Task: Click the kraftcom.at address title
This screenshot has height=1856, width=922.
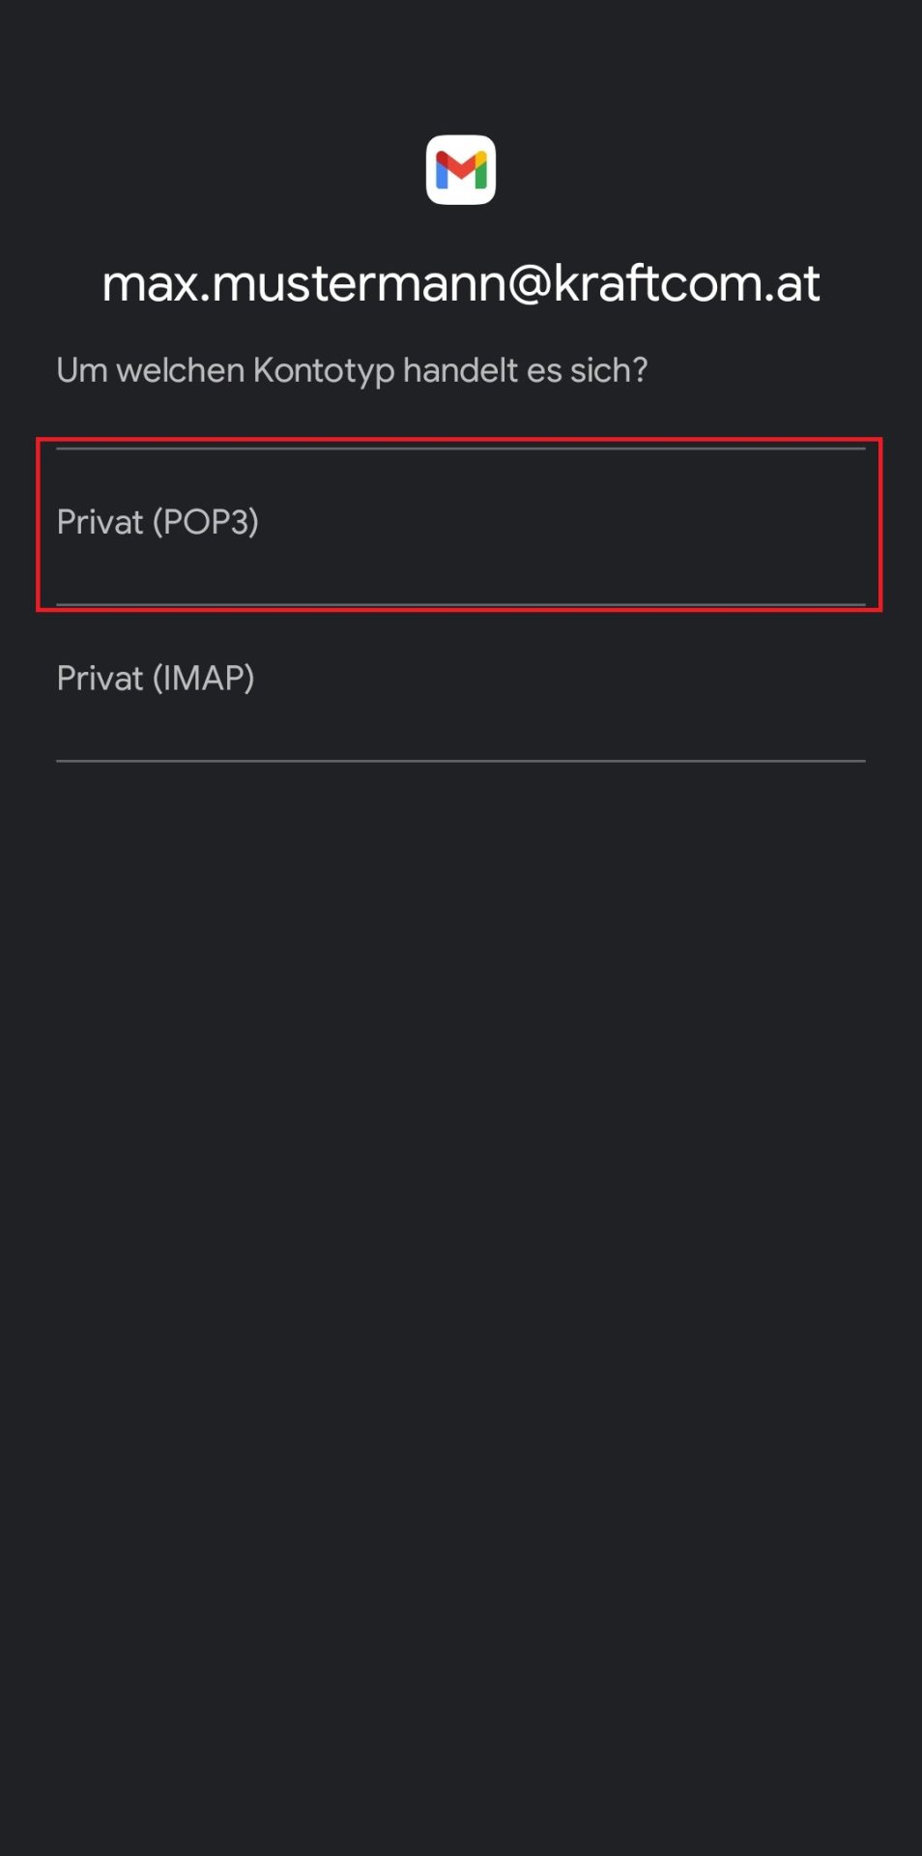Action: [x=461, y=284]
